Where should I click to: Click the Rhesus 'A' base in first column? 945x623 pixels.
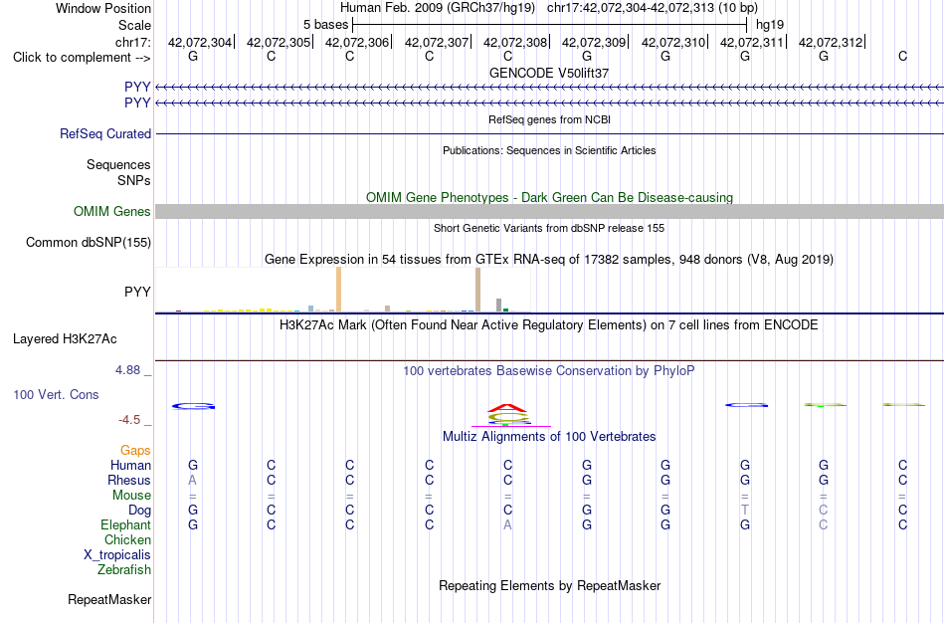tap(193, 480)
